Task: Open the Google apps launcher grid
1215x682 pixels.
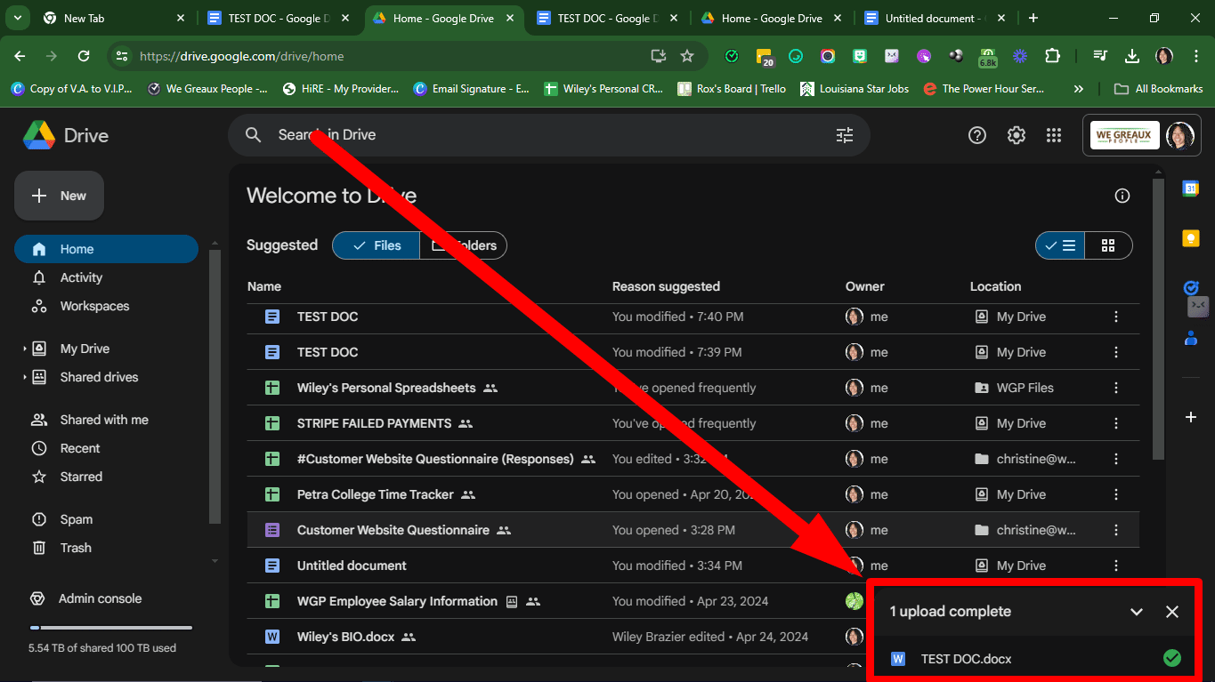Action: point(1053,135)
